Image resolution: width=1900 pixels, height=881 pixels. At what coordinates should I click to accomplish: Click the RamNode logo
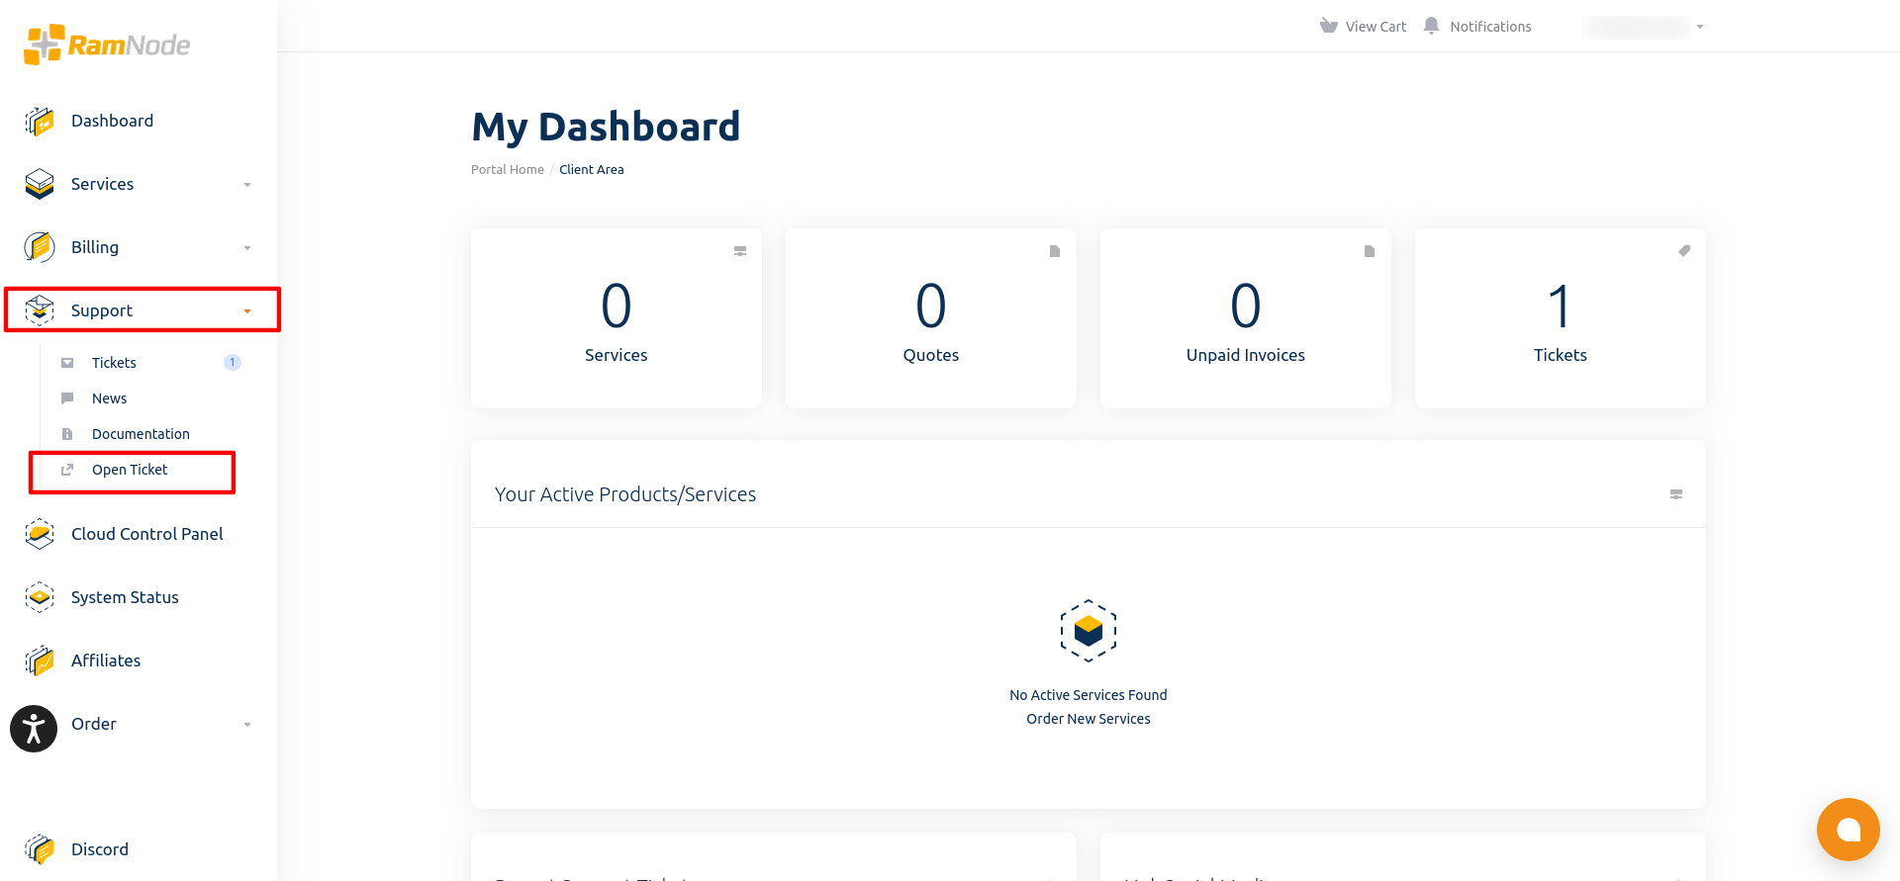click(x=107, y=44)
